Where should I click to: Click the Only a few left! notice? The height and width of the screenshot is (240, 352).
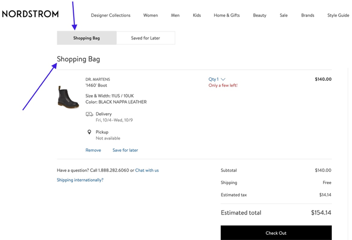[x=223, y=85]
